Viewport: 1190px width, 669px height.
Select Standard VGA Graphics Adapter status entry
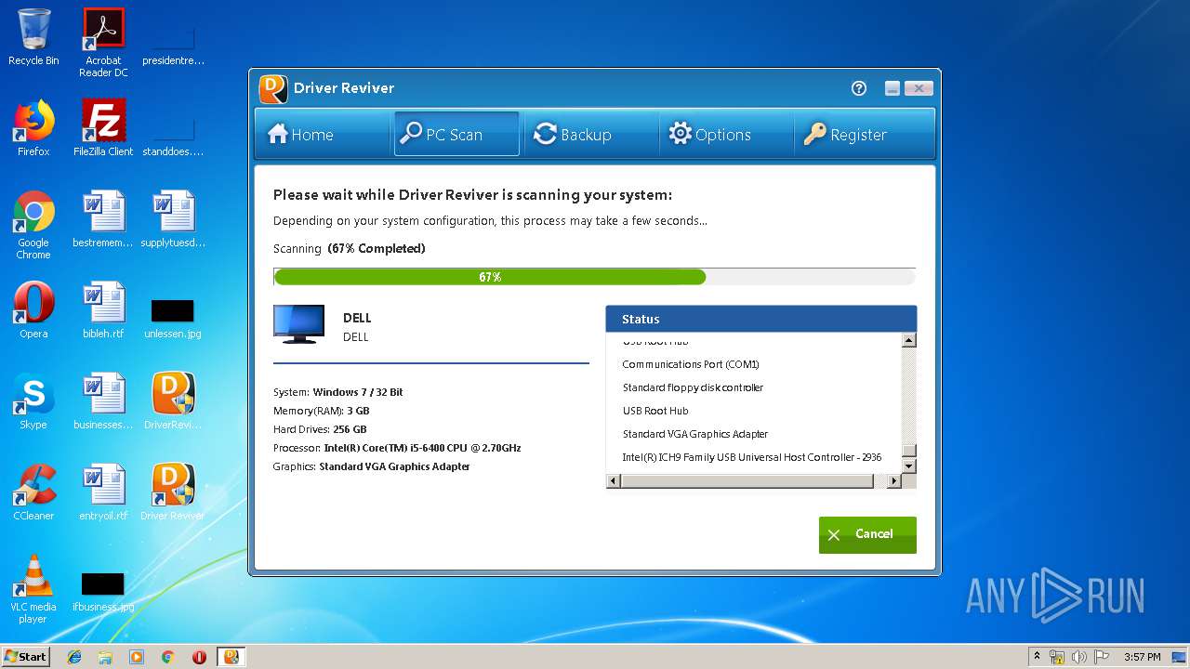click(x=695, y=434)
